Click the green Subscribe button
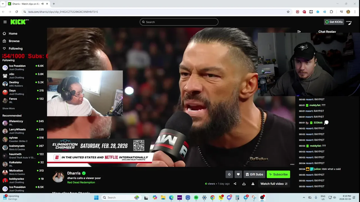The image size is (360, 202). coord(278,174)
